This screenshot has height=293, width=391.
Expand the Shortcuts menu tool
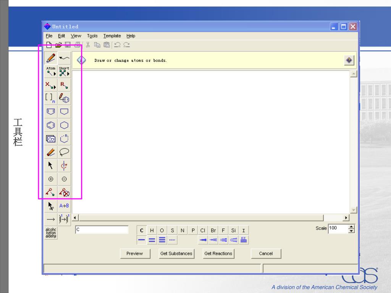coord(64,71)
